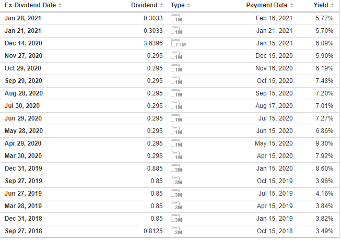Viewport: 341px width, 241px height.
Task: Click the 1M calendar icon for Aug 28, 2020
Action: 177,93
